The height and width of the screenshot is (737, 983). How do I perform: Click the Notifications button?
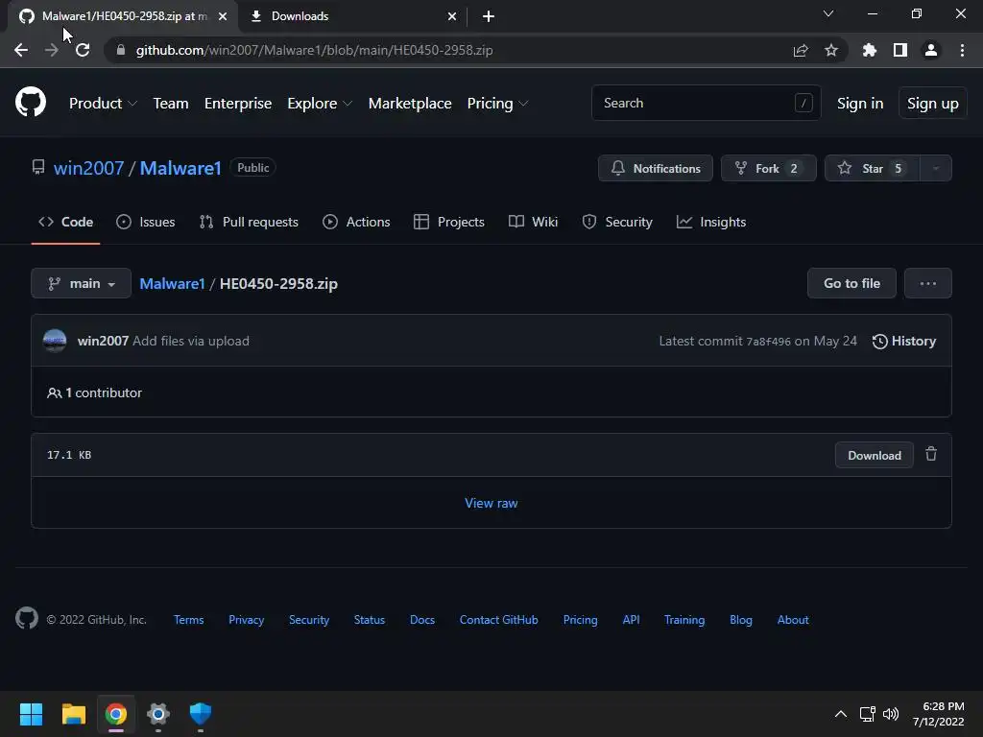pyautogui.click(x=655, y=168)
